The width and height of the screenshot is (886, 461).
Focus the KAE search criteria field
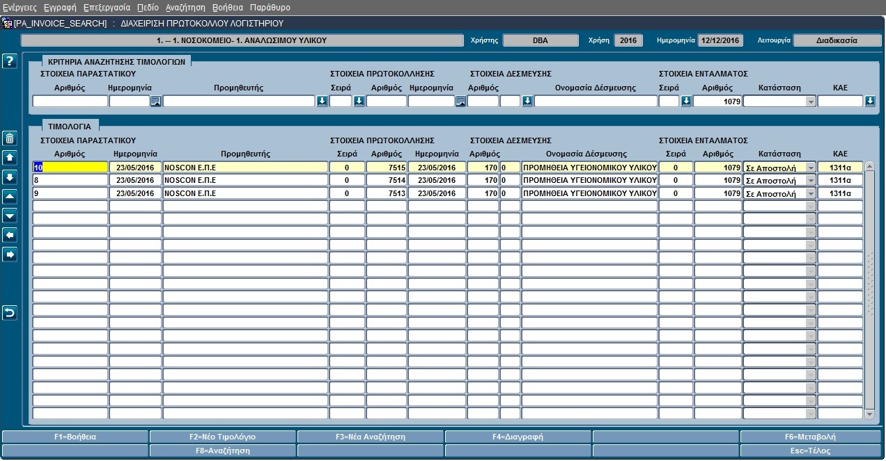840,102
